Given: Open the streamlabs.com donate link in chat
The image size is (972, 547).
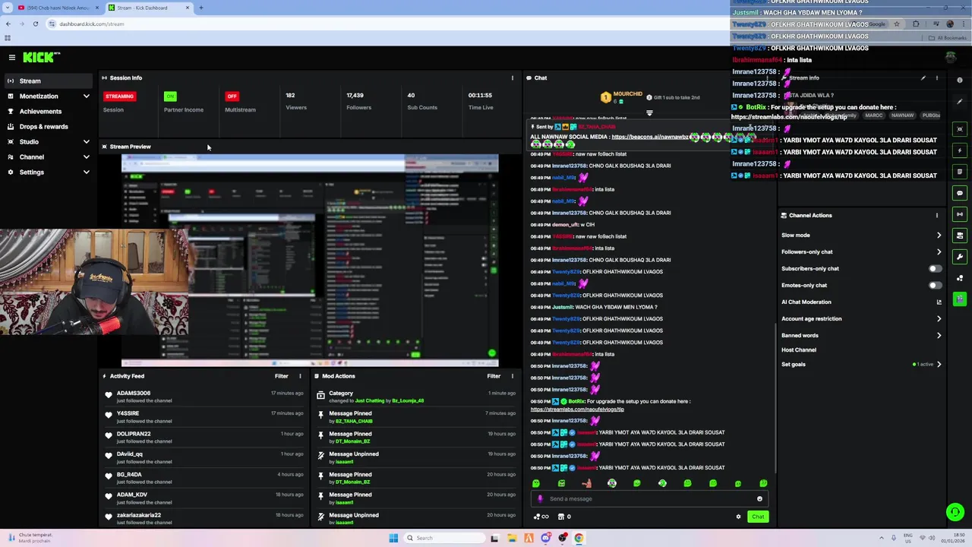Looking at the screenshot, I should [x=577, y=409].
